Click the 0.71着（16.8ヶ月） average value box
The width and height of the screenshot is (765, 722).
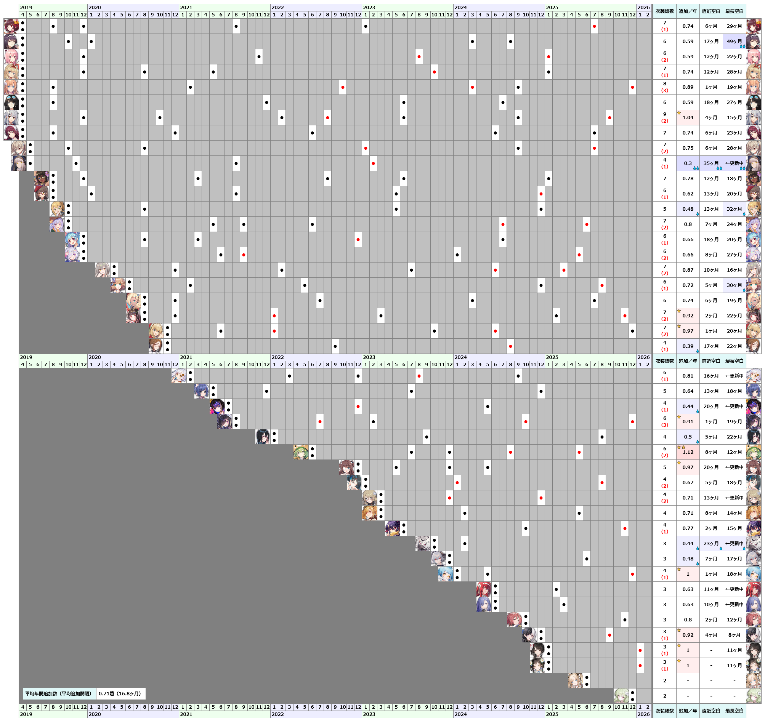[120, 693]
